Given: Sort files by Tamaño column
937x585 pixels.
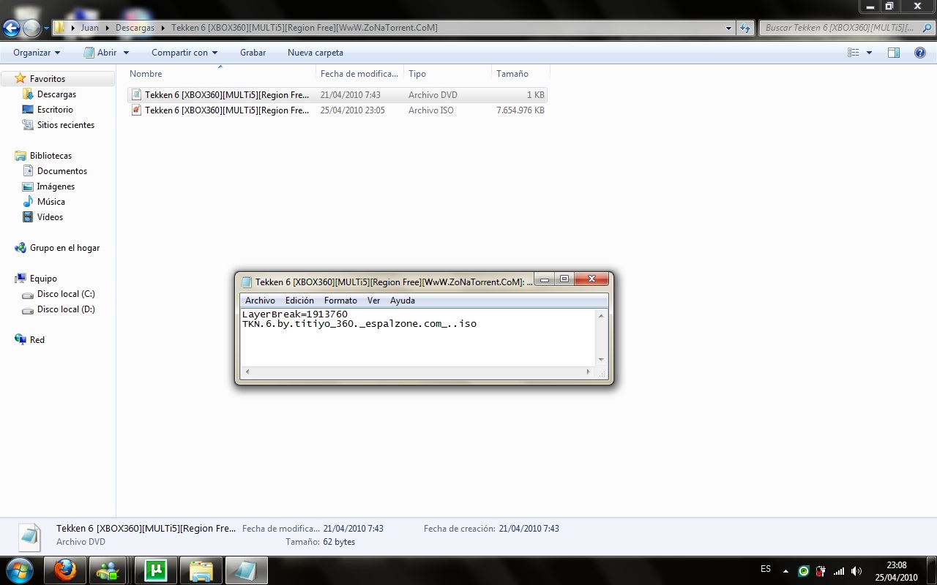Looking at the screenshot, I should (520, 74).
